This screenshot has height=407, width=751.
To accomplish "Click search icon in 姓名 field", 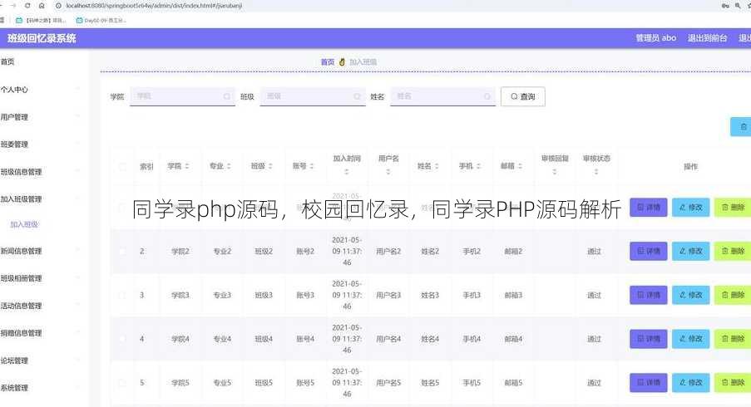I will (487, 96).
